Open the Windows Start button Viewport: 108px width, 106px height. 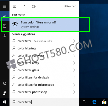tap(5, 102)
